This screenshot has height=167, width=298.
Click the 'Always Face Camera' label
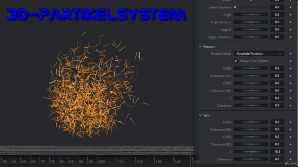254,61
